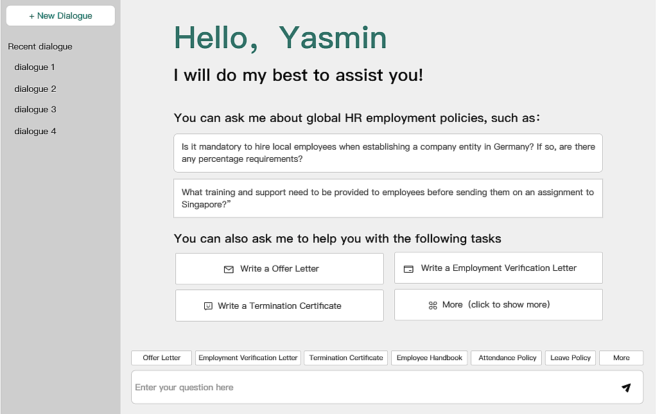Select Employment Verification Letter quick tag
Viewport: 662px width, 414px height.
(x=248, y=358)
